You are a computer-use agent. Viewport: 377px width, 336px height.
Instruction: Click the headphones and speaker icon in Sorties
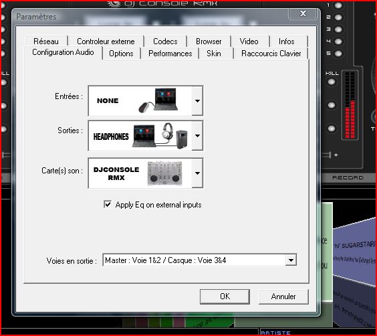pos(160,136)
